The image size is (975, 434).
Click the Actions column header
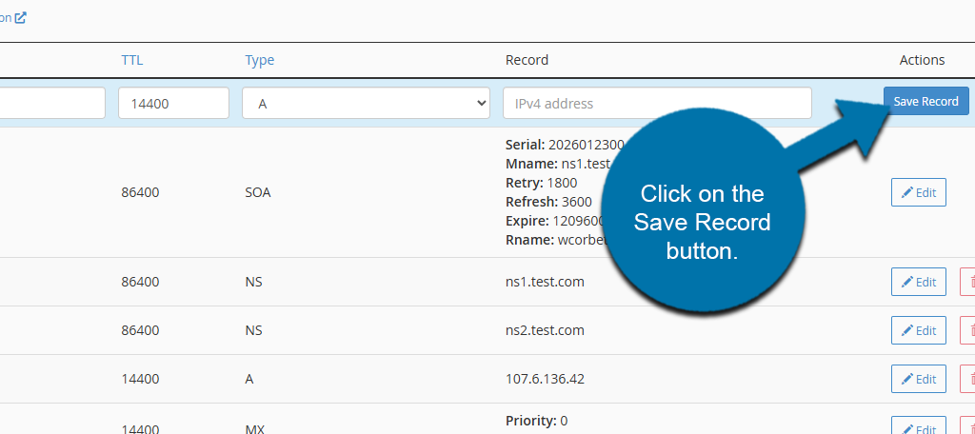[x=922, y=60]
